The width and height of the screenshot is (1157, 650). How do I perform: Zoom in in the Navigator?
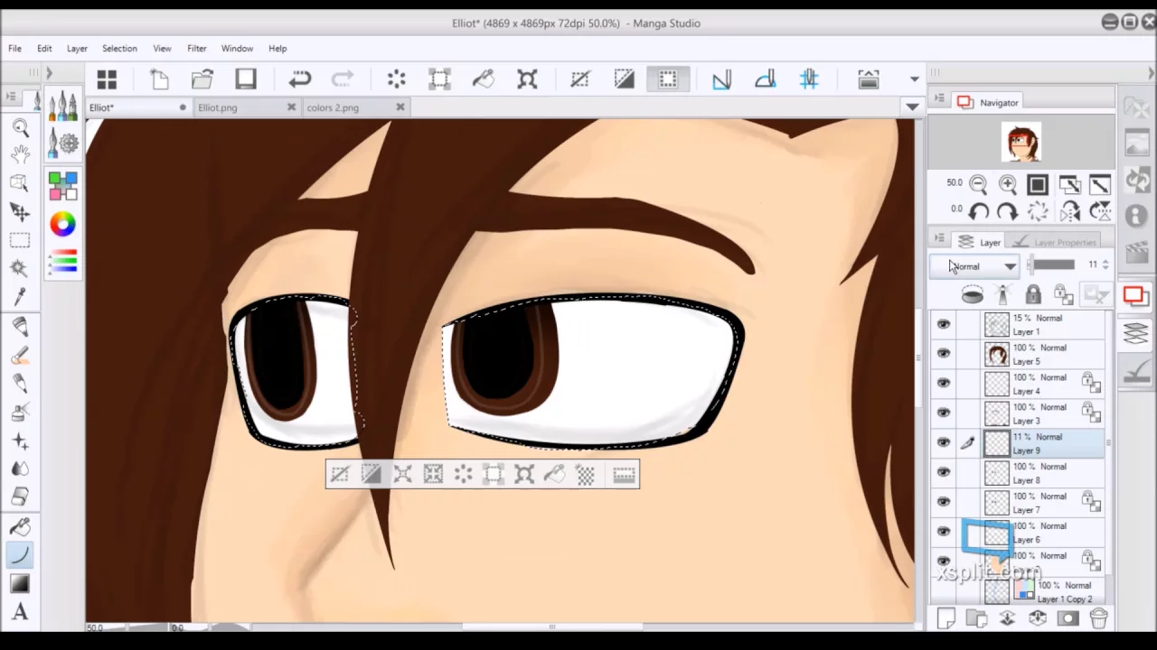[x=1008, y=184]
